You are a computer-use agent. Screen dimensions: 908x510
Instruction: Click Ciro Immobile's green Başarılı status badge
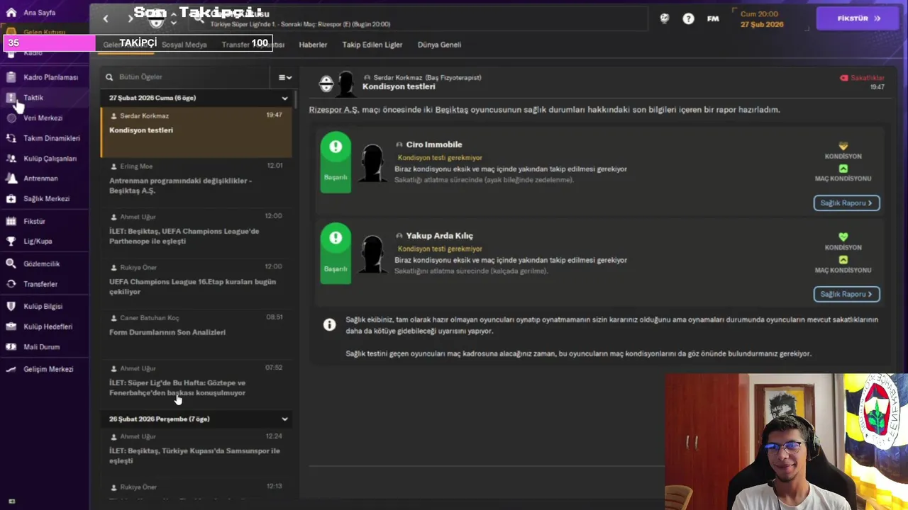(x=336, y=162)
